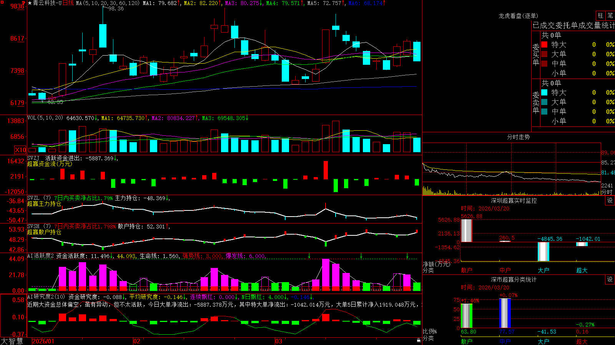615x345 pixels.
Task: Click the 超赢散户持仓 label
Action: click(44, 232)
